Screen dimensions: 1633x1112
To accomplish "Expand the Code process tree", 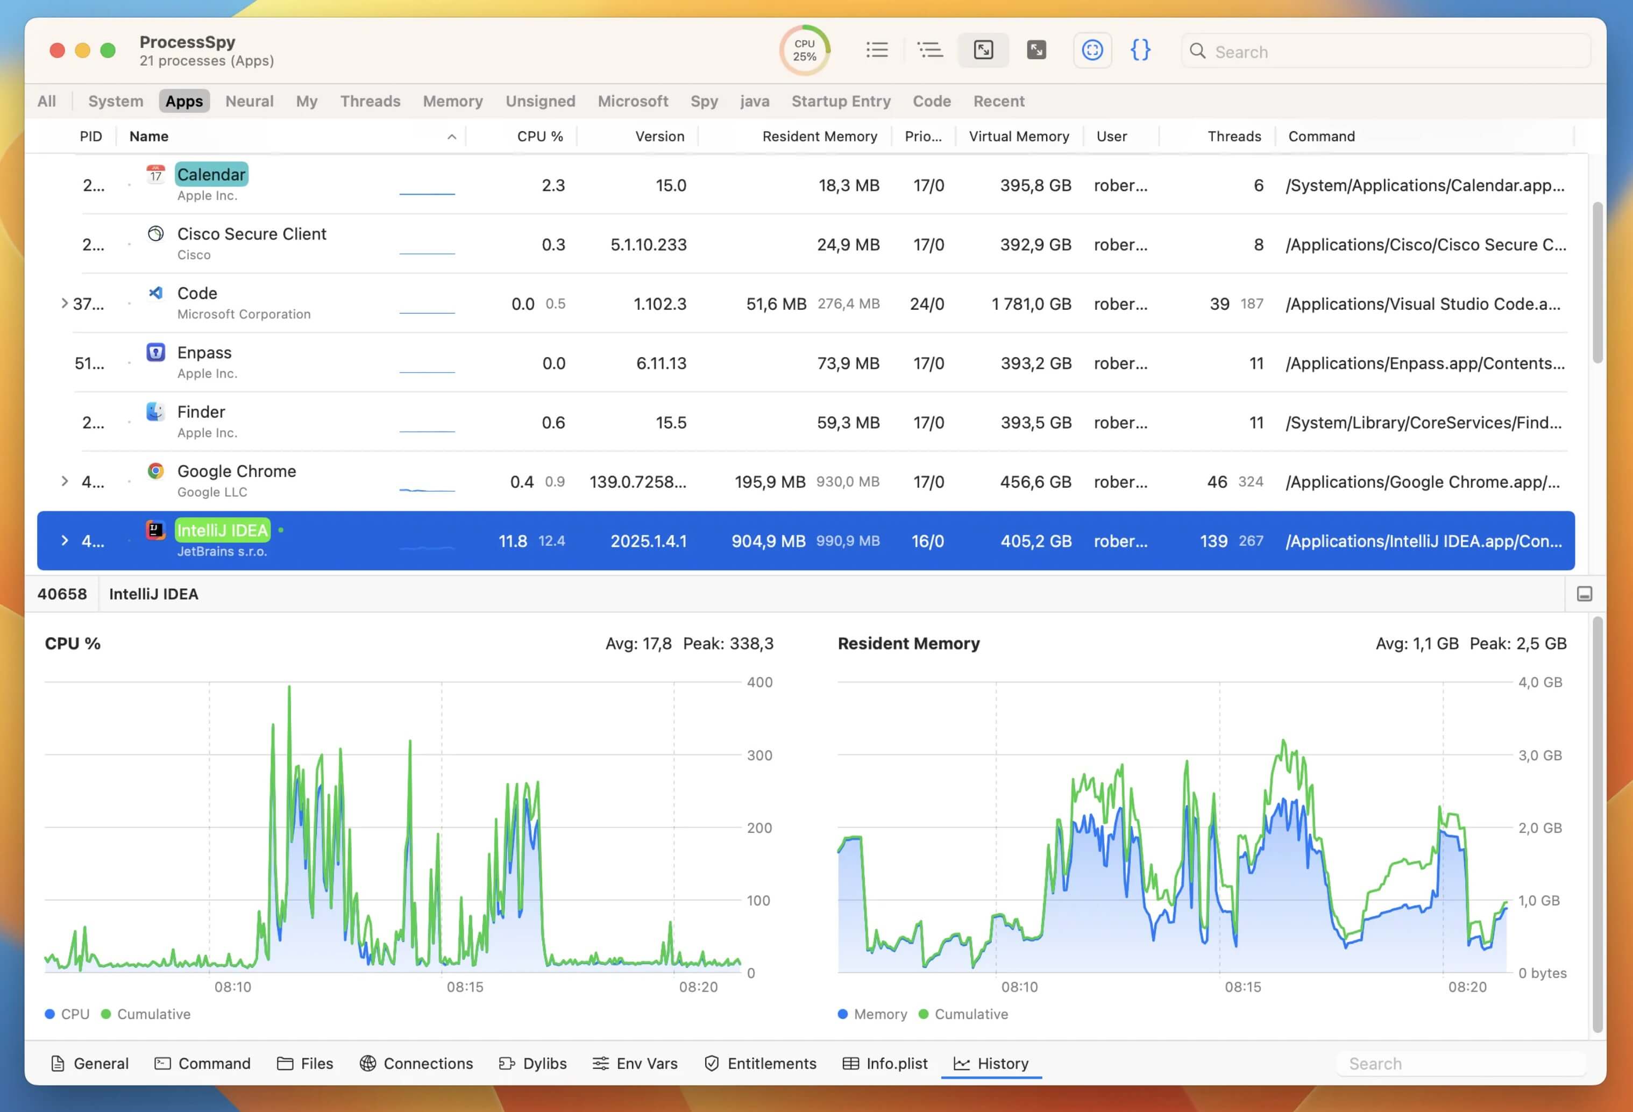I will point(65,303).
